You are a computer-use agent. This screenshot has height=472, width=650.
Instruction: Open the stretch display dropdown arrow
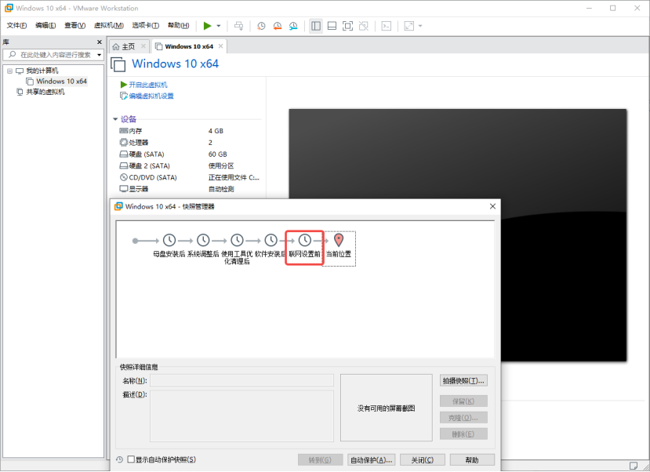tap(420, 26)
